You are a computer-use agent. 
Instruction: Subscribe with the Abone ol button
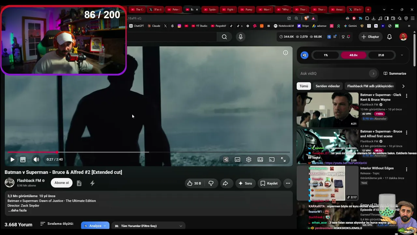click(x=62, y=183)
